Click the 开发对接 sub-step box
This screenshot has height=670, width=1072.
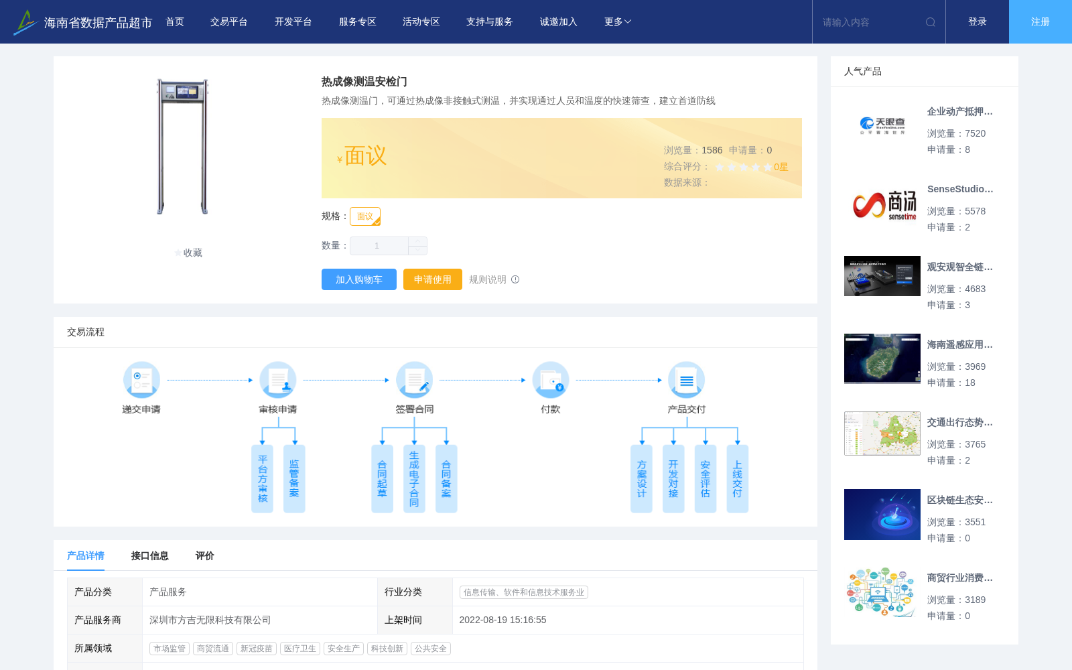pos(673,479)
